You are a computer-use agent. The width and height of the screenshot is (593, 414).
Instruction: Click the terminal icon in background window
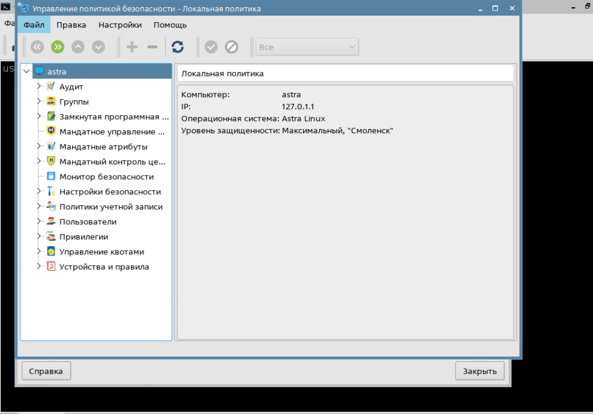(6, 7)
